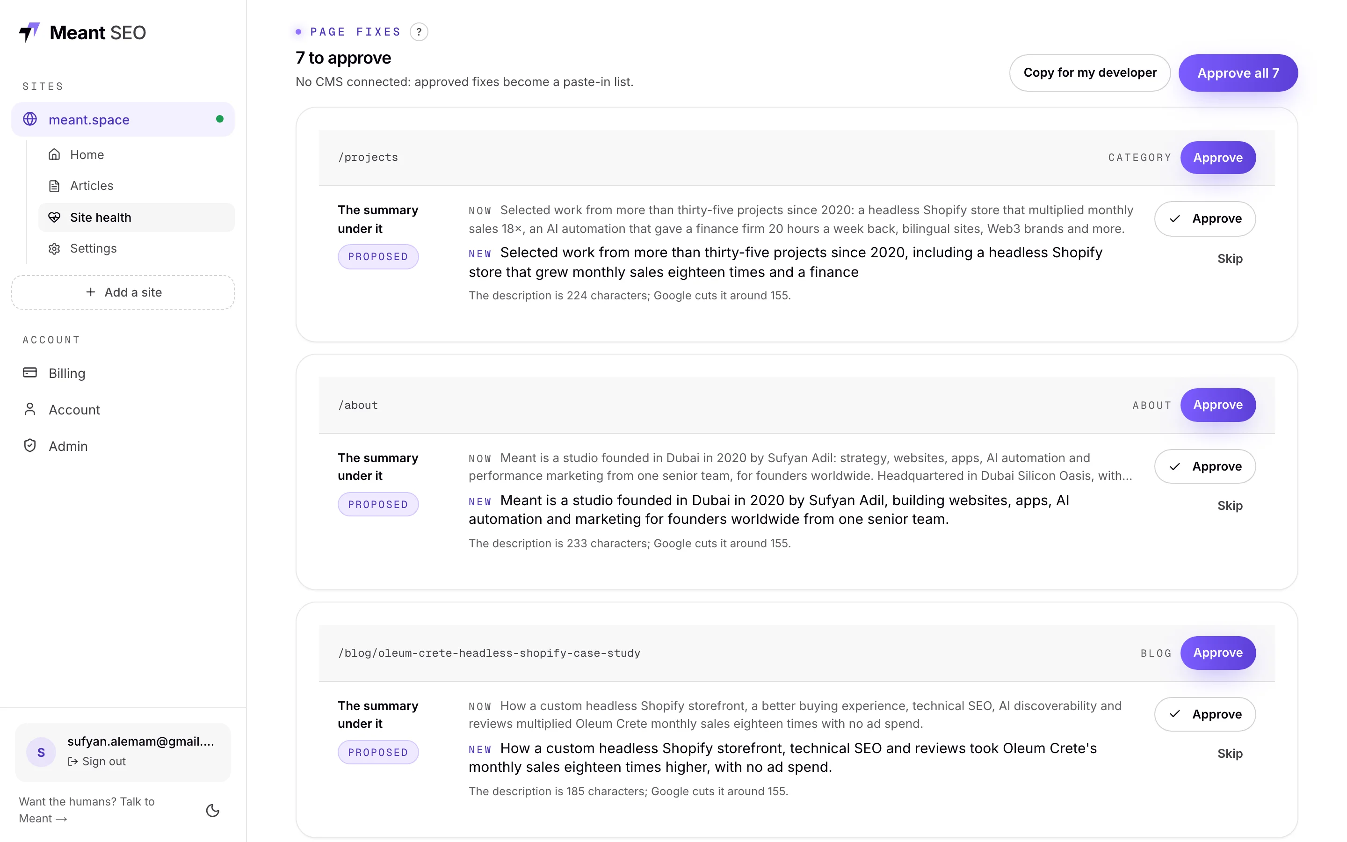
Task: Open the Admin section
Action: [123, 445]
